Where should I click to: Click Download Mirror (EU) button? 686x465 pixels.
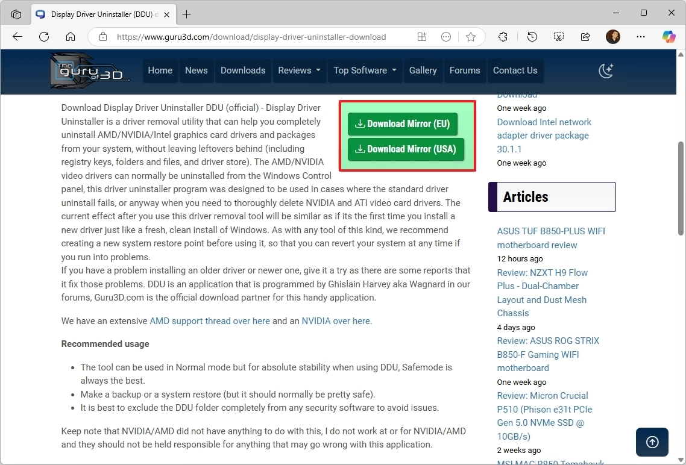(x=403, y=123)
